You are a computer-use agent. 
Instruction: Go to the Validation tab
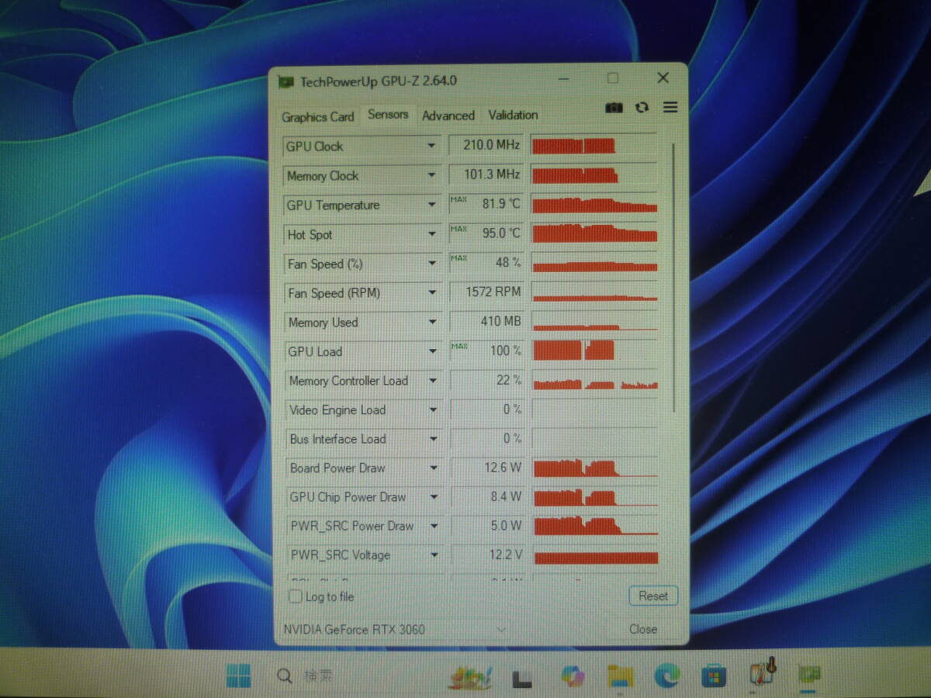click(513, 115)
